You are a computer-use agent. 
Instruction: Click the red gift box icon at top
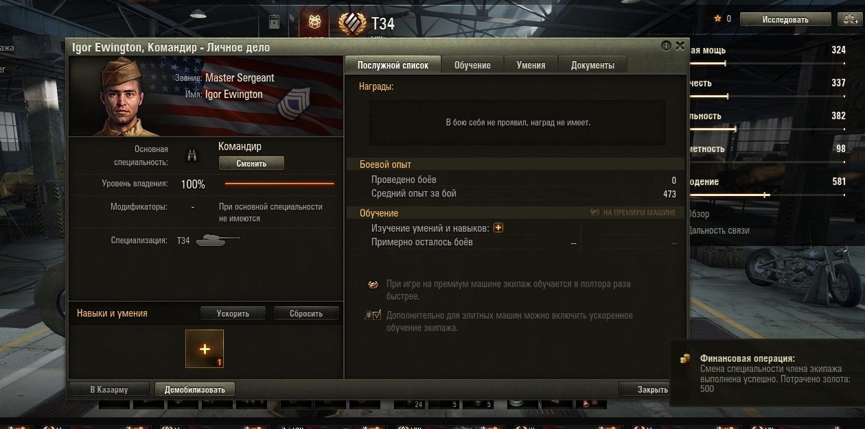(x=314, y=22)
